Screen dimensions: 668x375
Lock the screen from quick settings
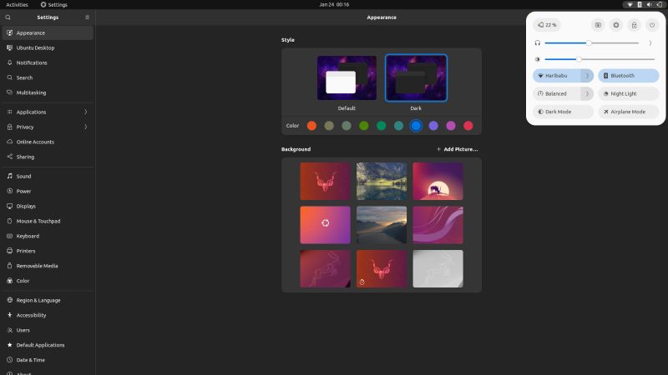coord(634,25)
